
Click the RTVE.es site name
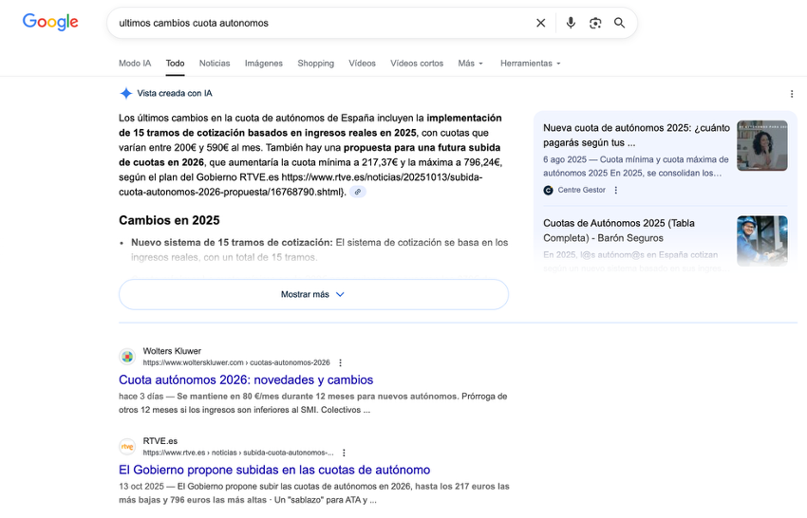click(160, 441)
